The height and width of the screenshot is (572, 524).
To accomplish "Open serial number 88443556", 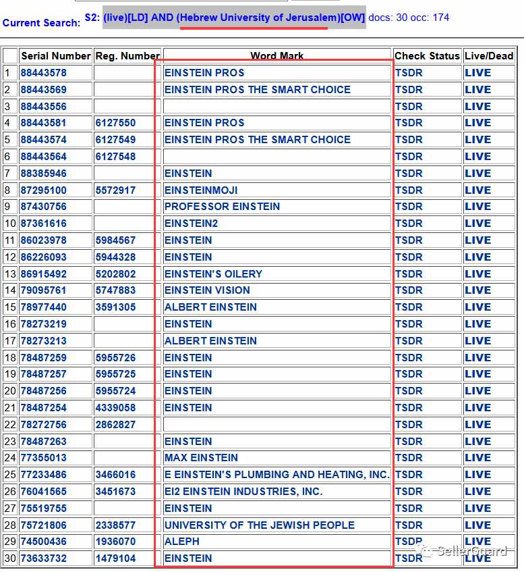I will 43,107.
